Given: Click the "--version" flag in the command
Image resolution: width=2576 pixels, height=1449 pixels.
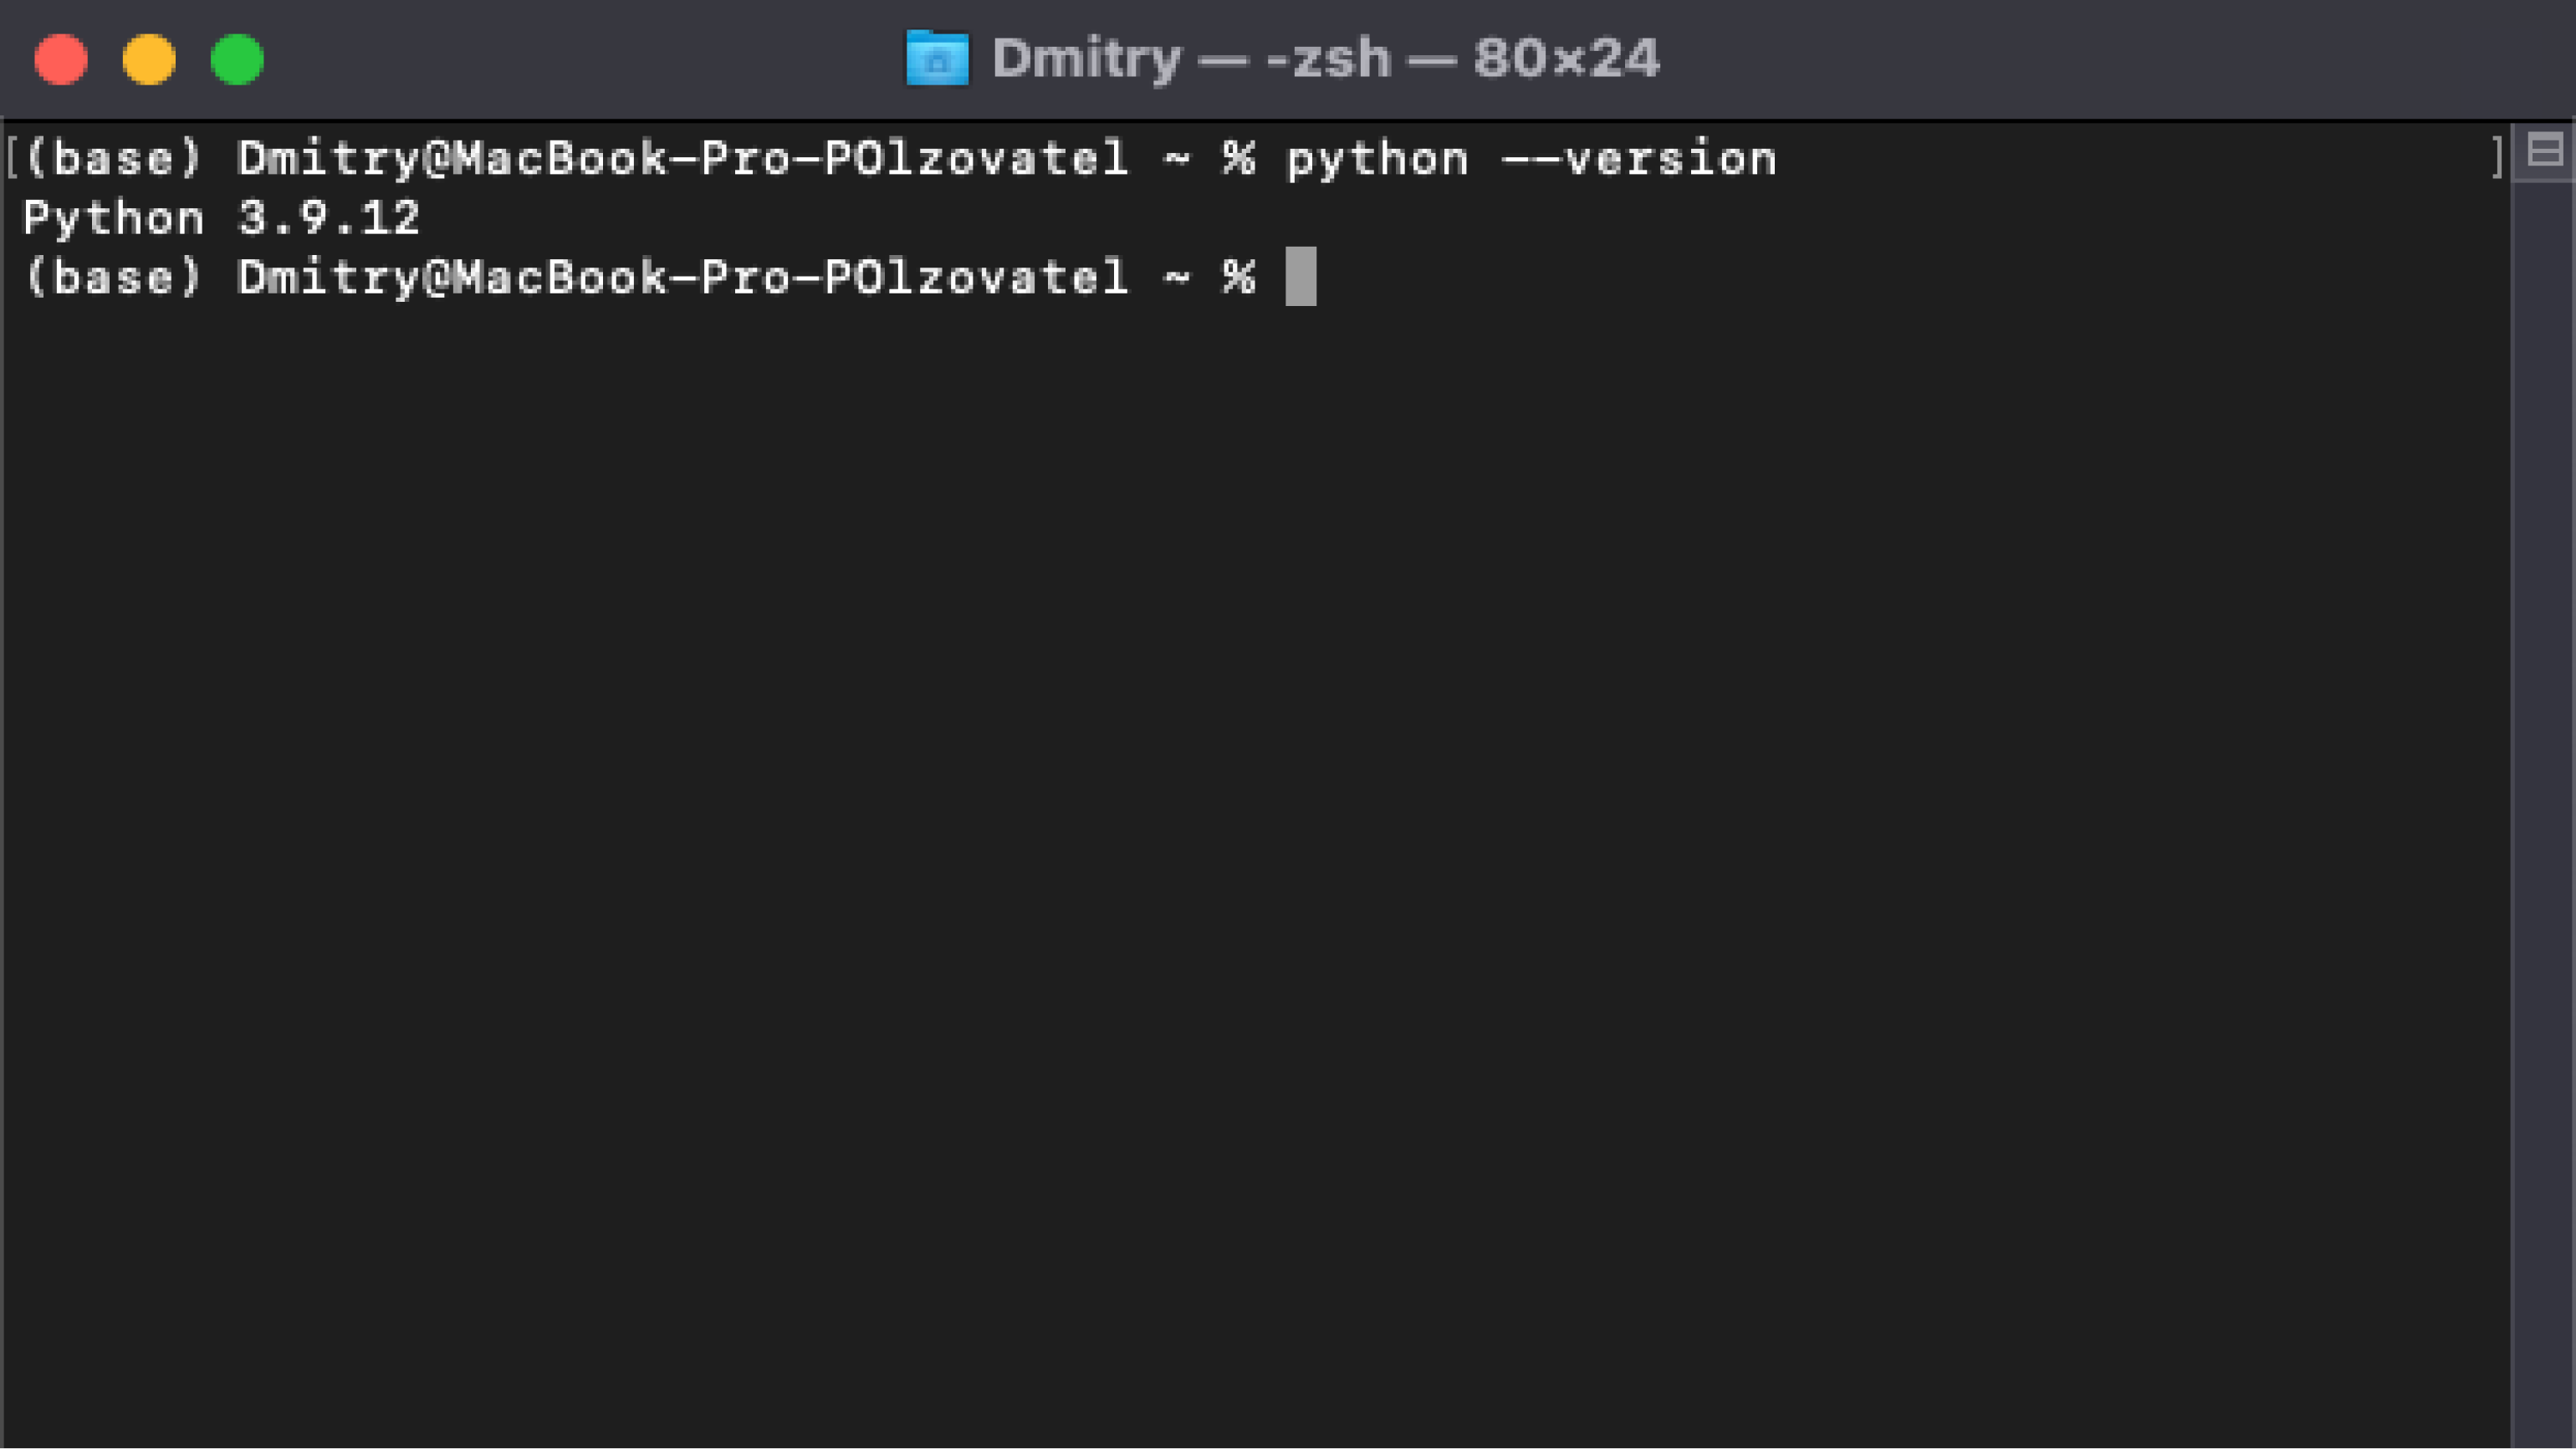Looking at the screenshot, I should 1639,159.
